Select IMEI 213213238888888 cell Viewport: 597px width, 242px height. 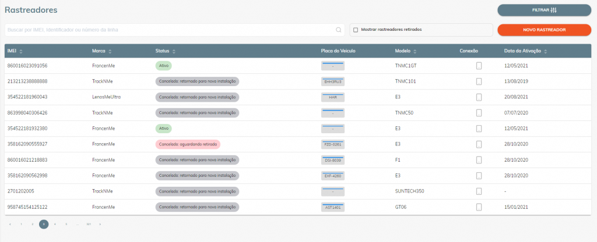coord(27,81)
